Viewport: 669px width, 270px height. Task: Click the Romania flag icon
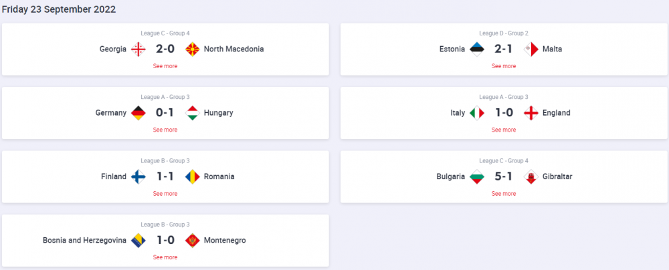193,176
